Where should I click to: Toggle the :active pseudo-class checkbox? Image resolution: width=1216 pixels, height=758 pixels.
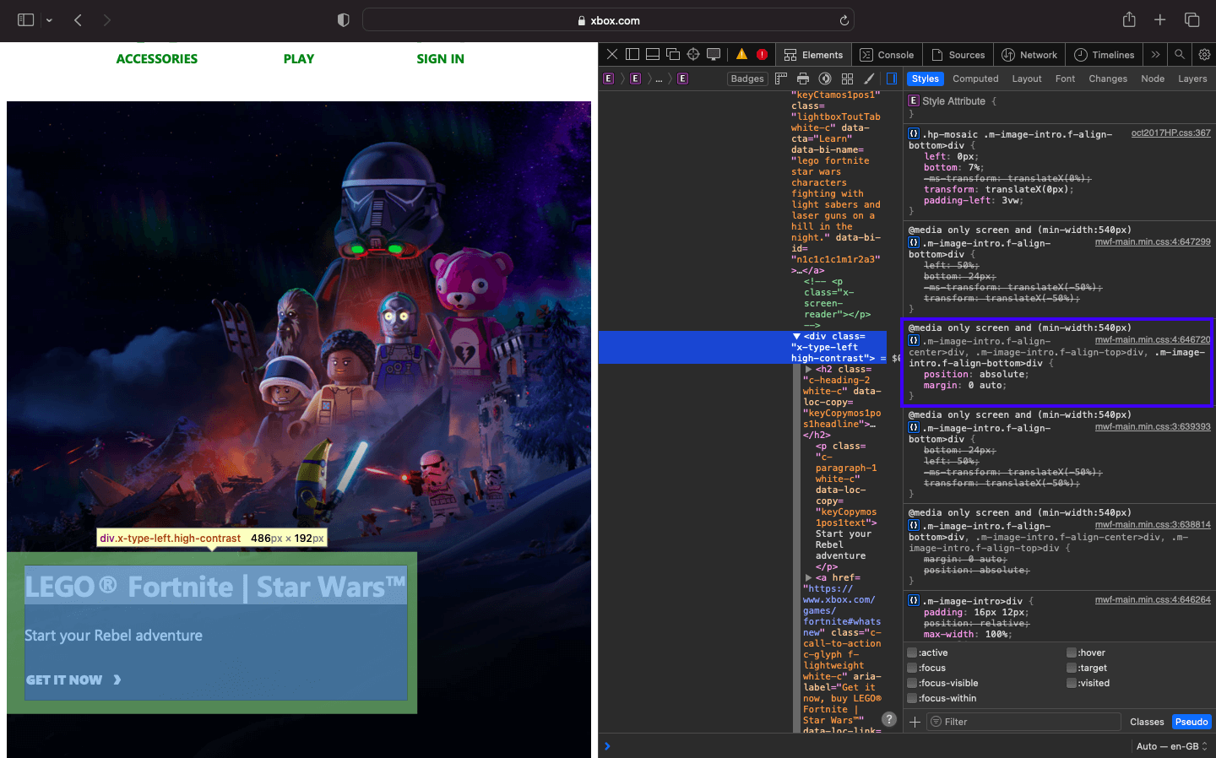pos(912,652)
